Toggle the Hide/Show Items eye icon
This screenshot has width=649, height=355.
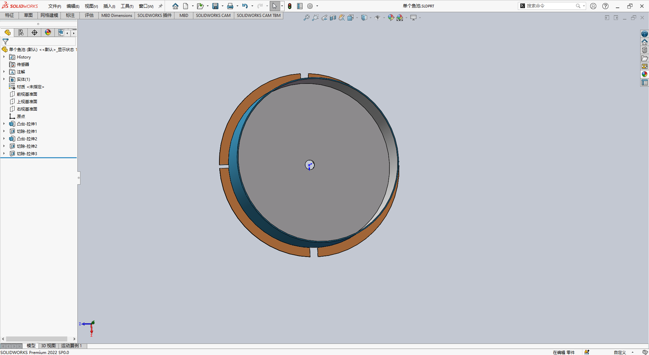click(x=377, y=18)
